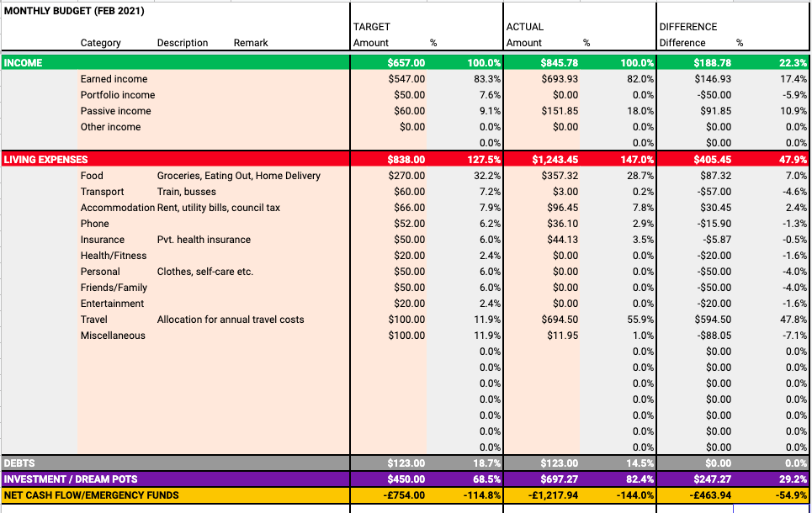Select Travel actual amount $694.50
The width and height of the screenshot is (812, 513).
tap(560, 320)
